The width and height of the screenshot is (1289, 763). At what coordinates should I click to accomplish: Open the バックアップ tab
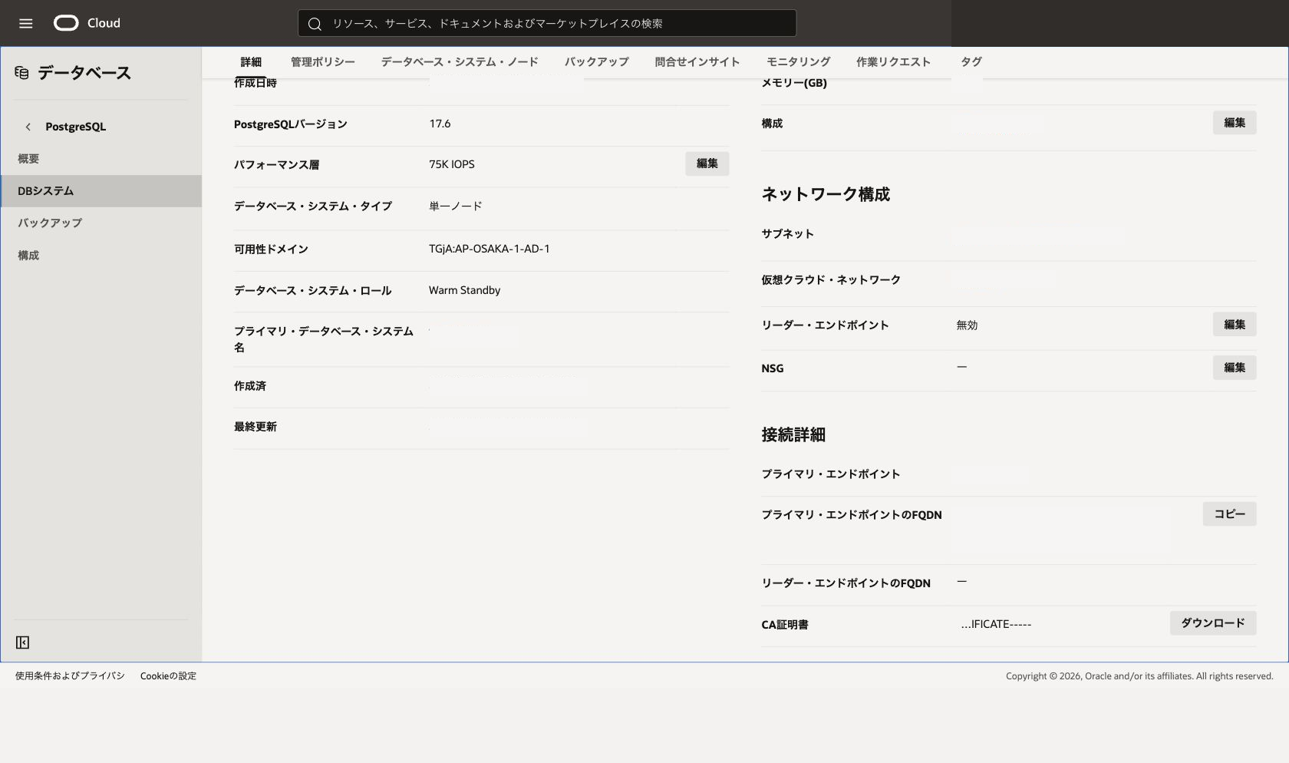tap(596, 62)
